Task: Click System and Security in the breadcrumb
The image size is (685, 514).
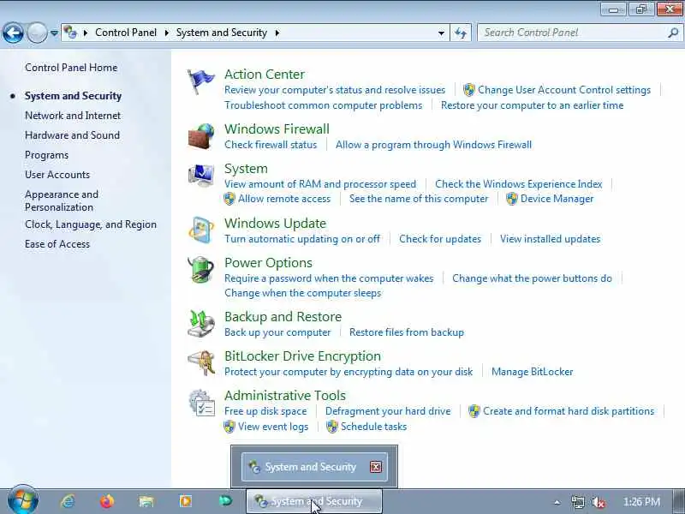Action: [222, 33]
